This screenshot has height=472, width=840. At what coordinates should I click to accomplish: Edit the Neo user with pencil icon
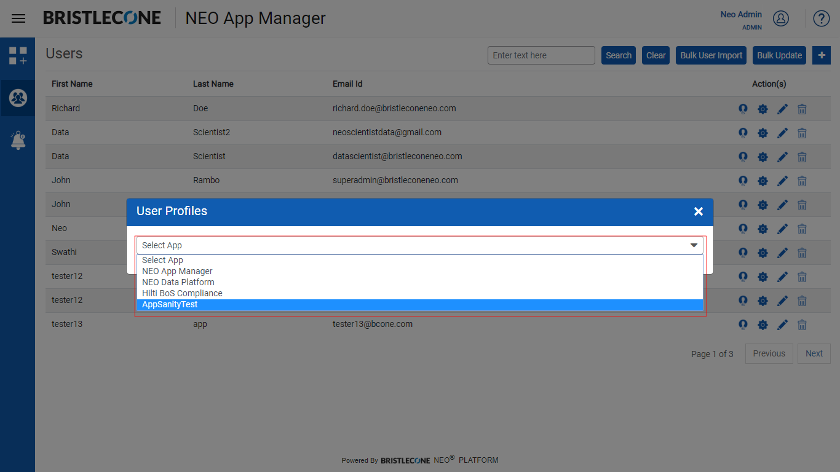click(782, 229)
